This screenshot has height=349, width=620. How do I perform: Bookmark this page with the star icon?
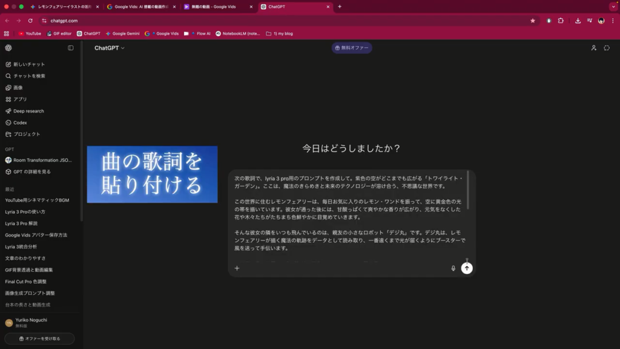pos(533,21)
